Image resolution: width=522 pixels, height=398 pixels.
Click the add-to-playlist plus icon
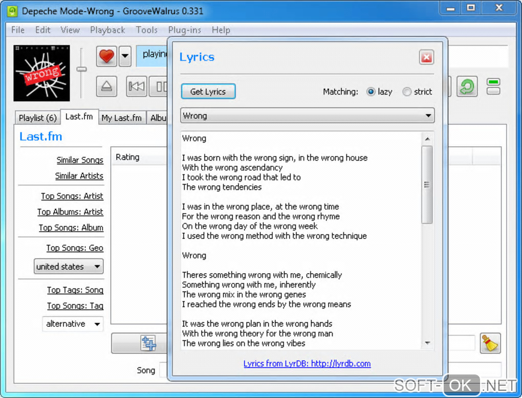pos(148,343)
